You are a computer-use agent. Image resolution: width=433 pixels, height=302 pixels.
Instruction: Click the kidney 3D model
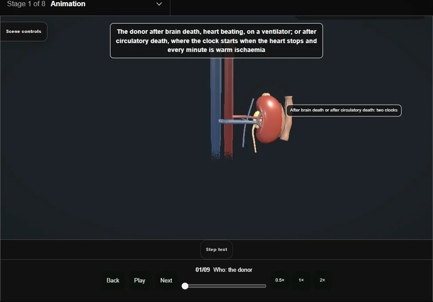270,119
